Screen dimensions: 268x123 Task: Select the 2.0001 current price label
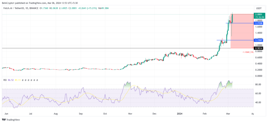coord(258,14)
